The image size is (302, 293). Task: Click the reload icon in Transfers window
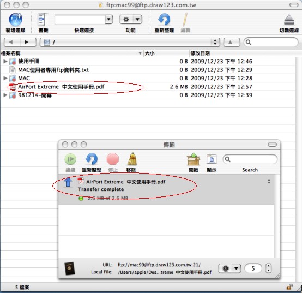point(92,159)
